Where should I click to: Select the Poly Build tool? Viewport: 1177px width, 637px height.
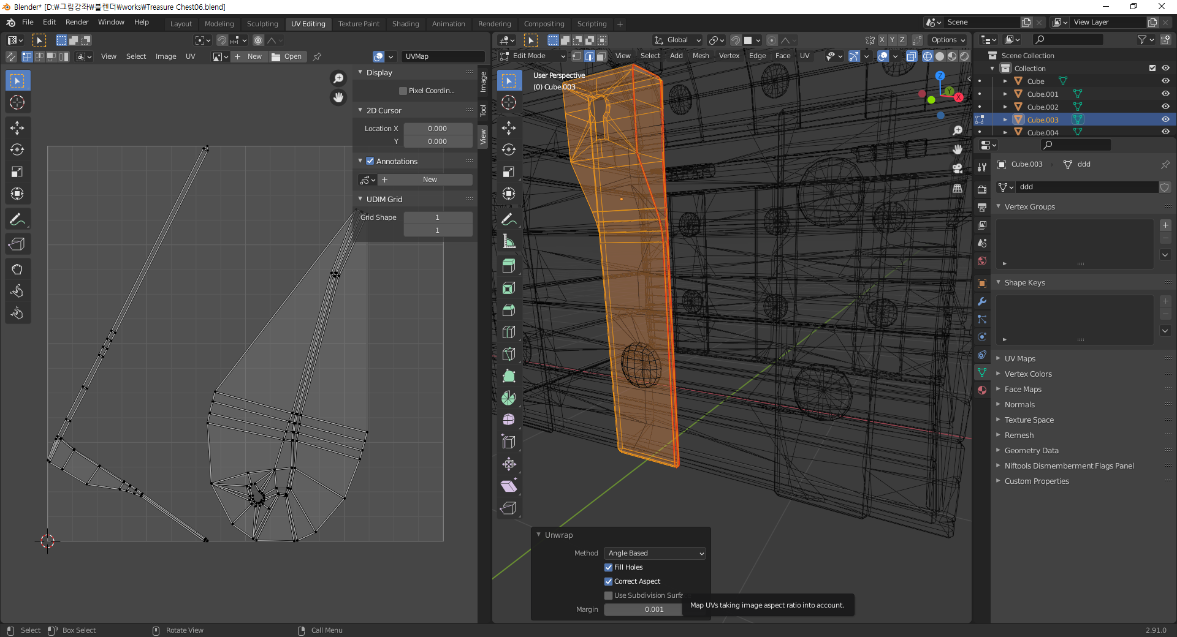coord(509,376)
